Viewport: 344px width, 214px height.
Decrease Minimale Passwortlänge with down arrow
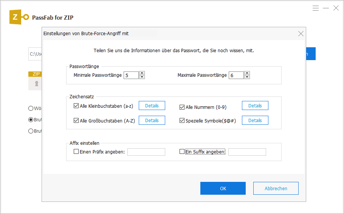pos(142,77)
